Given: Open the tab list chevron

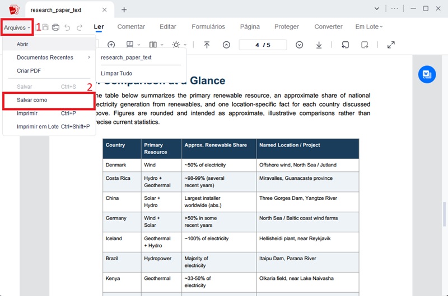Looking at the screenshot, I should point(377,8).
